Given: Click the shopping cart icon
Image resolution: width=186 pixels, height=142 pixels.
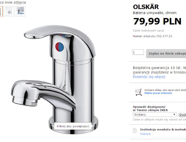Looking at the screenshot, I should (x=139, y=92).
